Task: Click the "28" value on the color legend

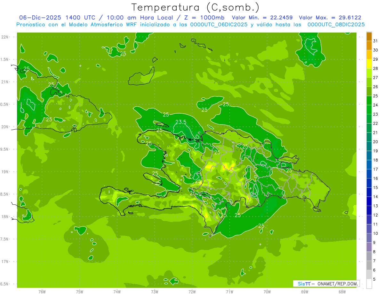Action: click(376, 68)
